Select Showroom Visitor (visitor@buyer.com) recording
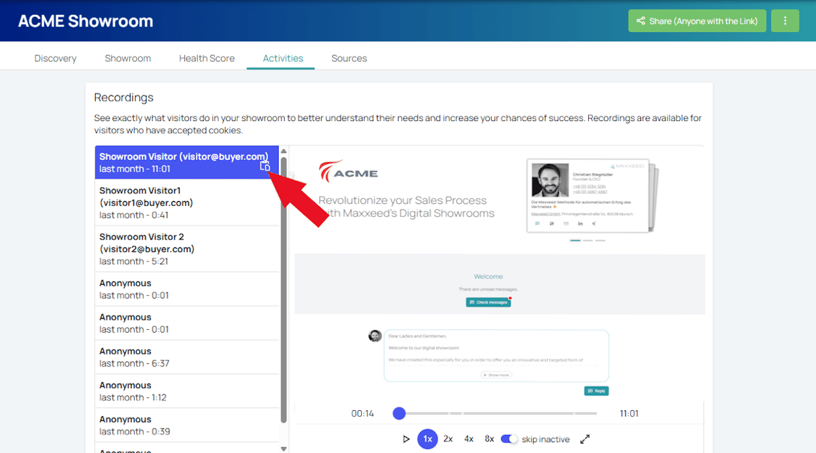Image resolution: width=816 pixels, height=453 pixels. [x=187, y=163]
